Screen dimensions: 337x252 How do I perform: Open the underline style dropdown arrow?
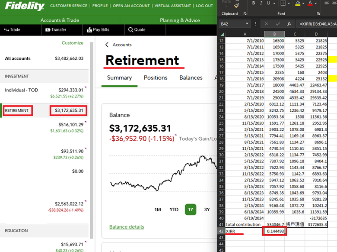[x=274, y=3]
